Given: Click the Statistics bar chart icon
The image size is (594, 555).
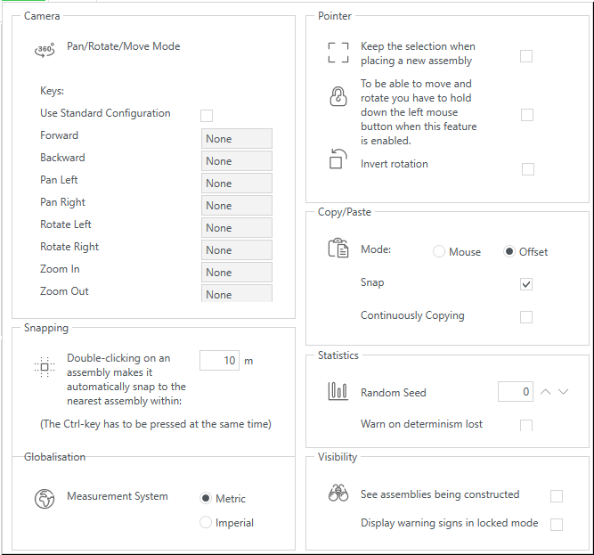Looking at the screenshot, I should pos(338,391).
